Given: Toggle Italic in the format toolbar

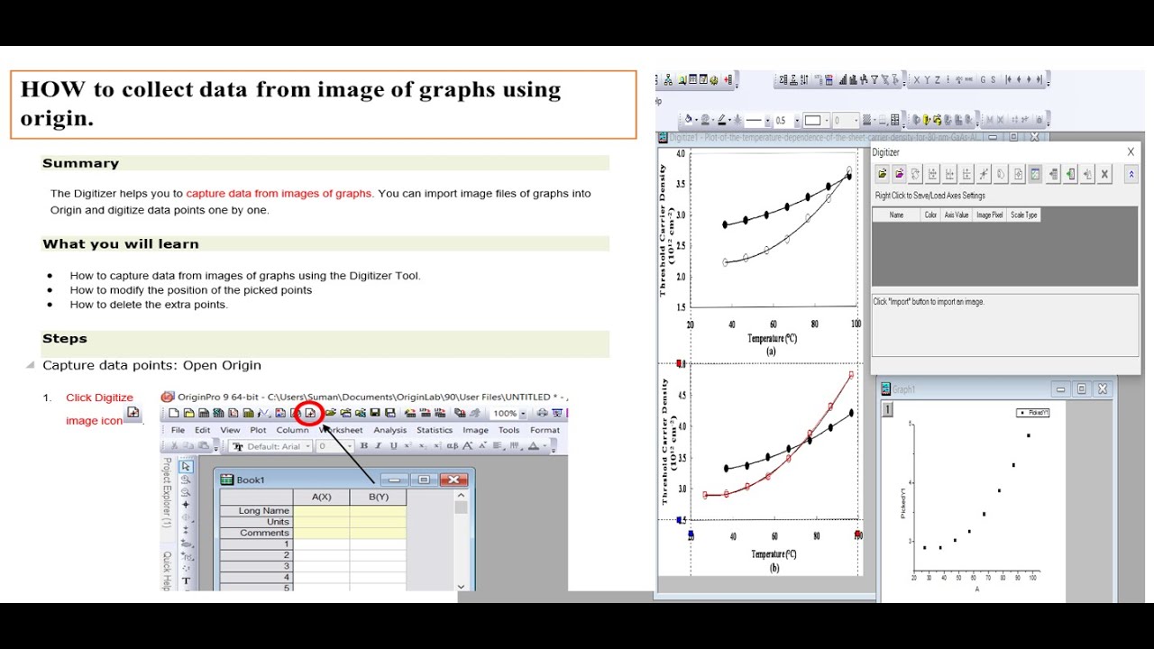Looking at the screenshot, I should pos(379,446).
